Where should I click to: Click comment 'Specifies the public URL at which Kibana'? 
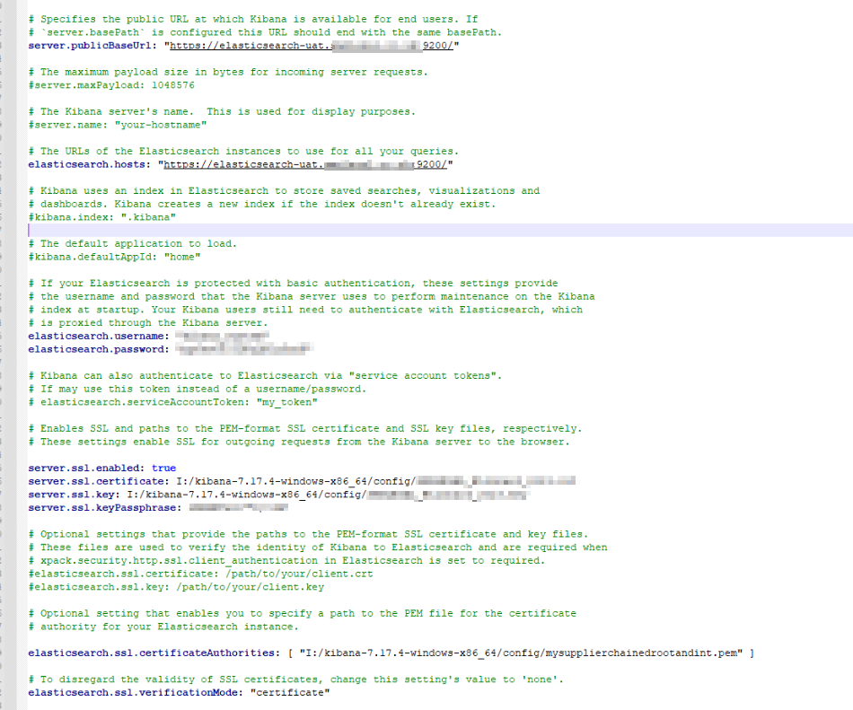coord(253,19)
